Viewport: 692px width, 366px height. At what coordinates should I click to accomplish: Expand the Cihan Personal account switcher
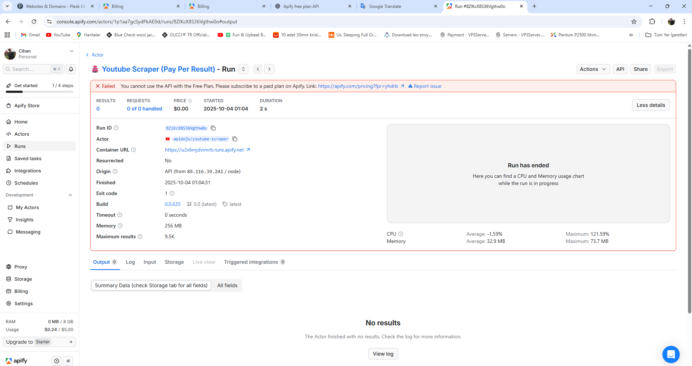[x=39, y=54]
